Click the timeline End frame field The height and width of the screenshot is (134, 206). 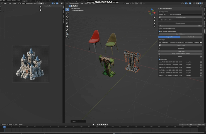[201, 125]
